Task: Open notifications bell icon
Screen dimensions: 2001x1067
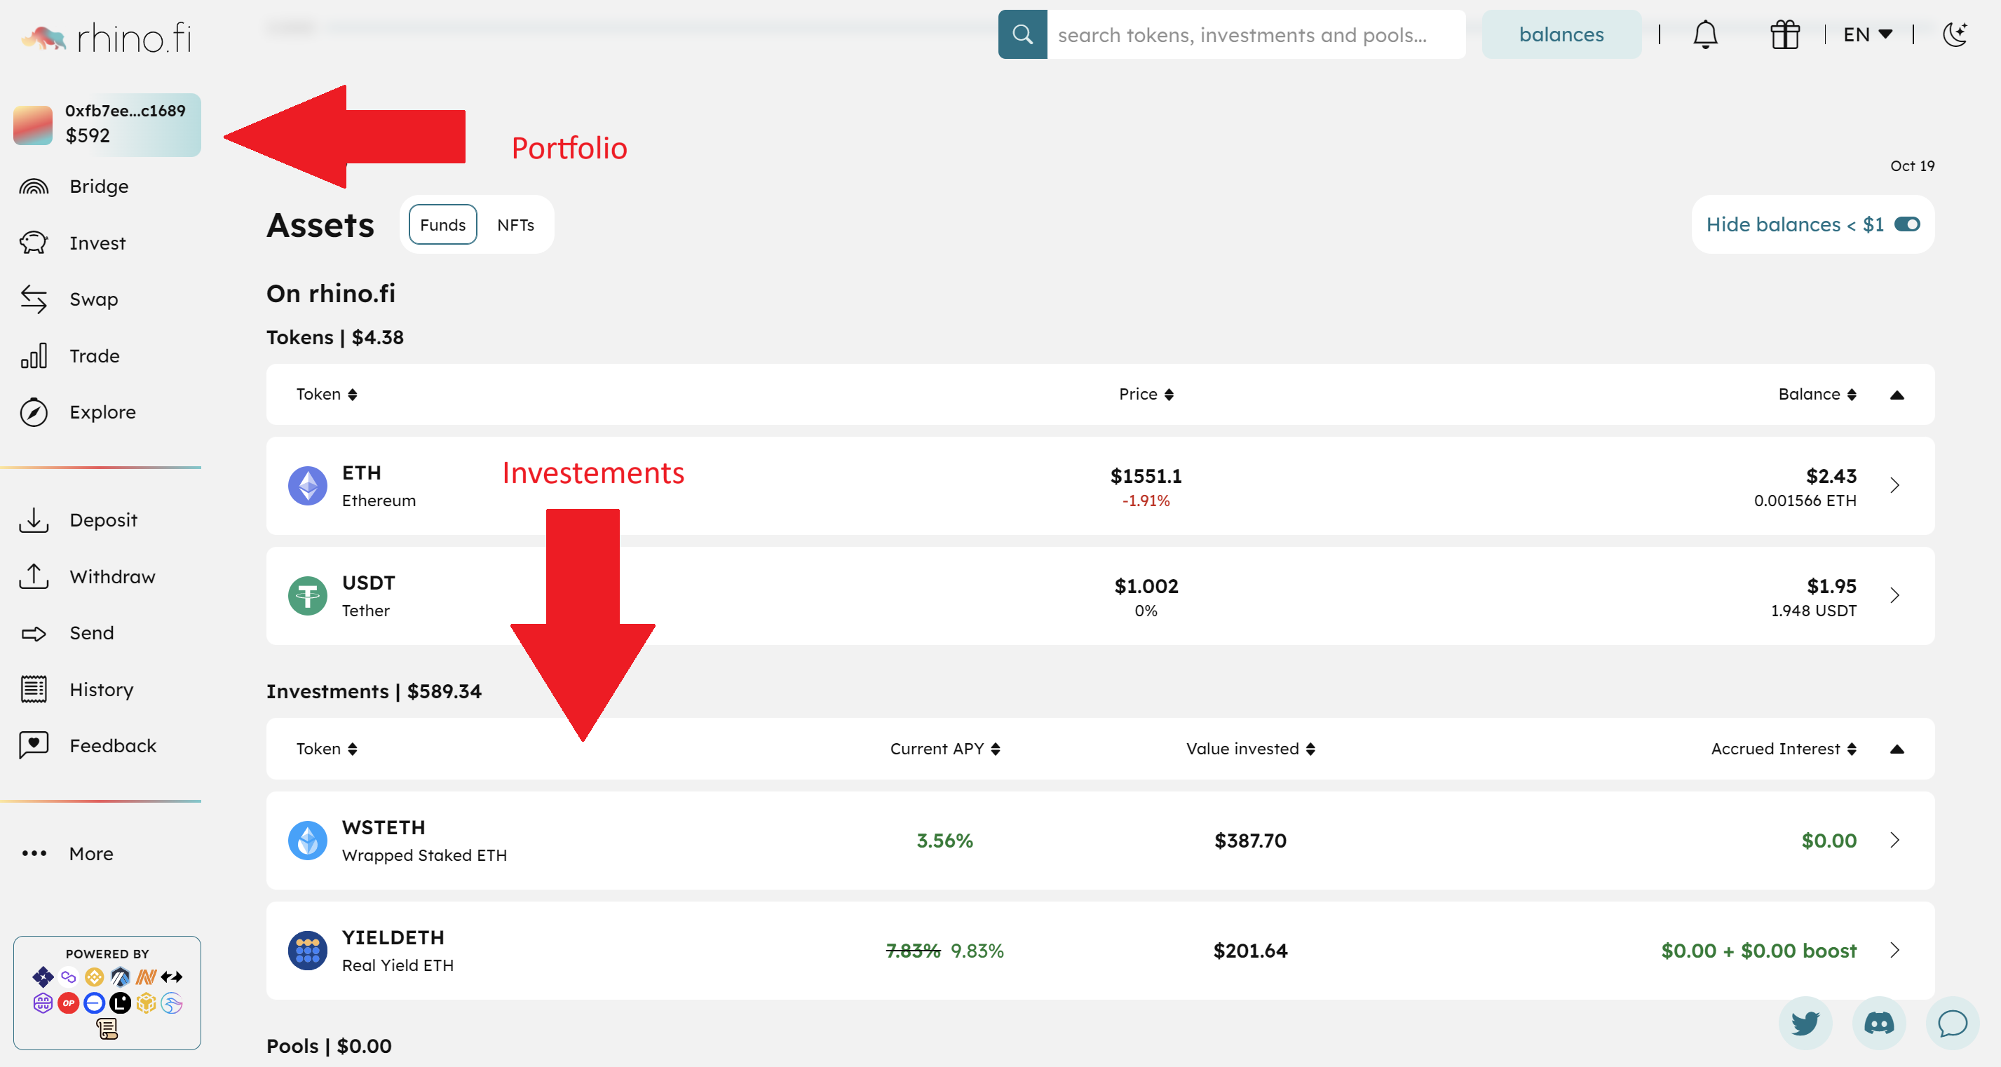Action: tap(1705, 35)
